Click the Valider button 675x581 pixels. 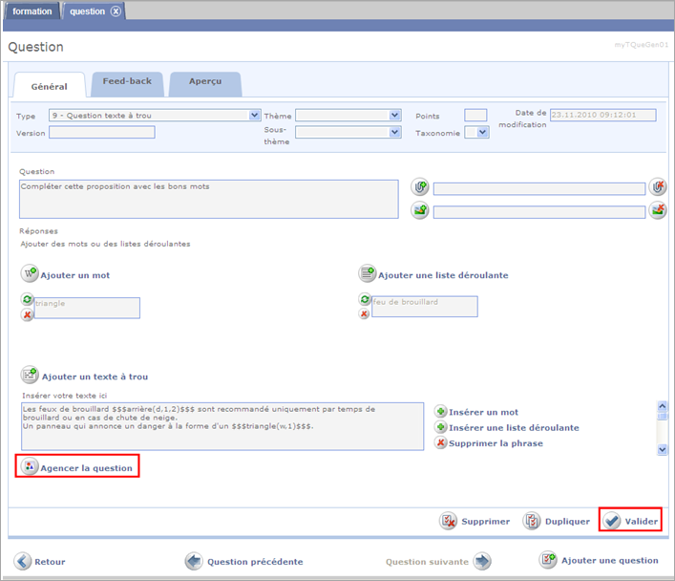pyautogui.click(x=630, y=521)
